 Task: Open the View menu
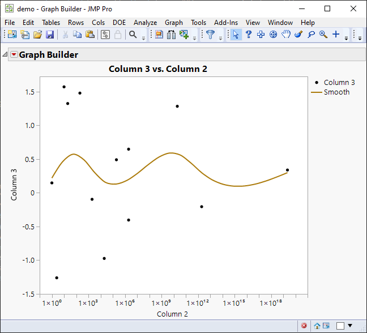click(253, 23)
